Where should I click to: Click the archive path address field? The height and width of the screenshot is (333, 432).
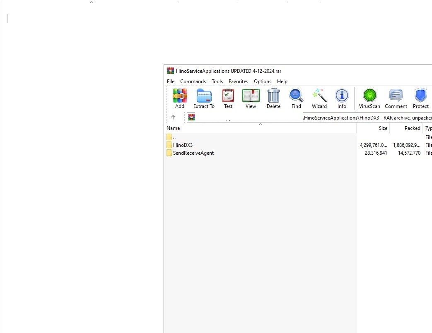(x=309, y=117)
